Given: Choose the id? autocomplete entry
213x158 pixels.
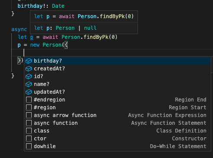Looking at the screenshot, I should (x=118, y=76).
